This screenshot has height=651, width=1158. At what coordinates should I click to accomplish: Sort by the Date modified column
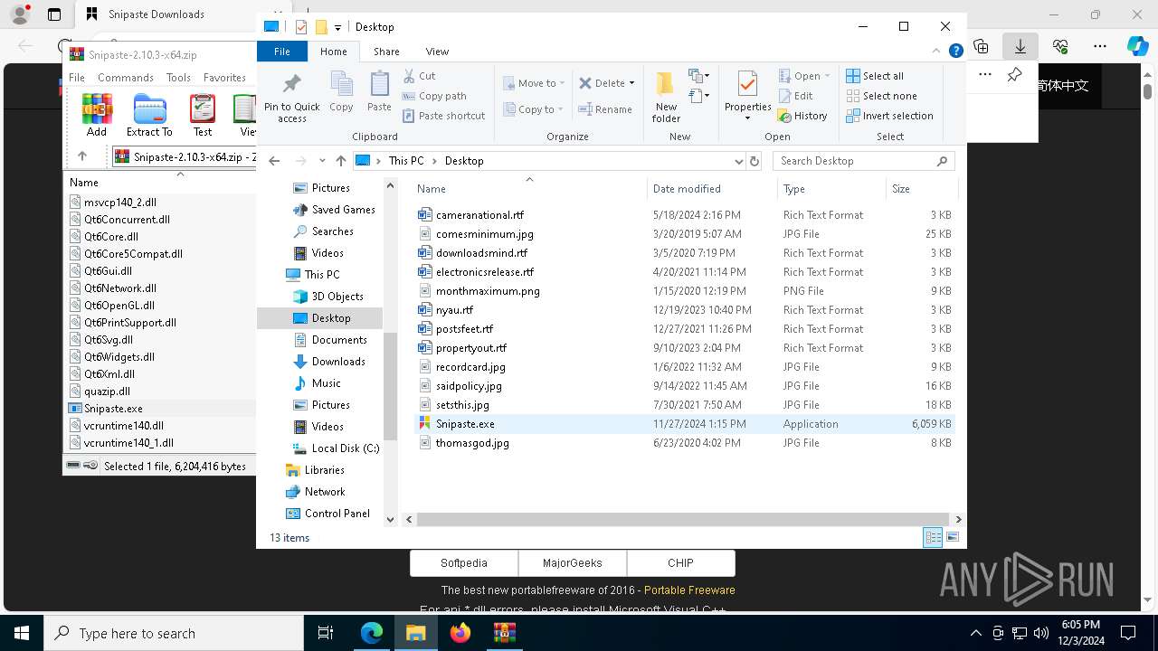712,189
